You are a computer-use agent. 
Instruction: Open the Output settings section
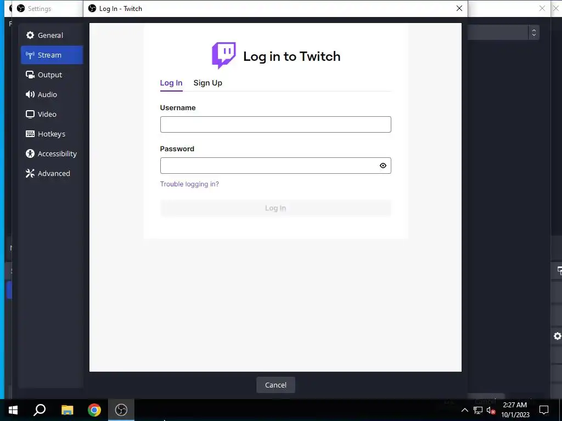pos(52,75)
